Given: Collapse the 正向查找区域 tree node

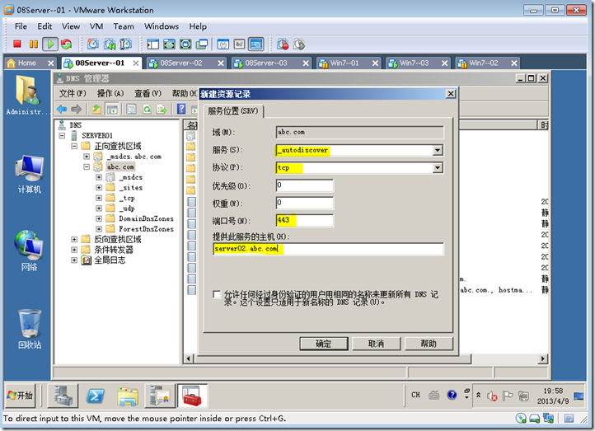Looking at the screenshot, I should 74,146.
